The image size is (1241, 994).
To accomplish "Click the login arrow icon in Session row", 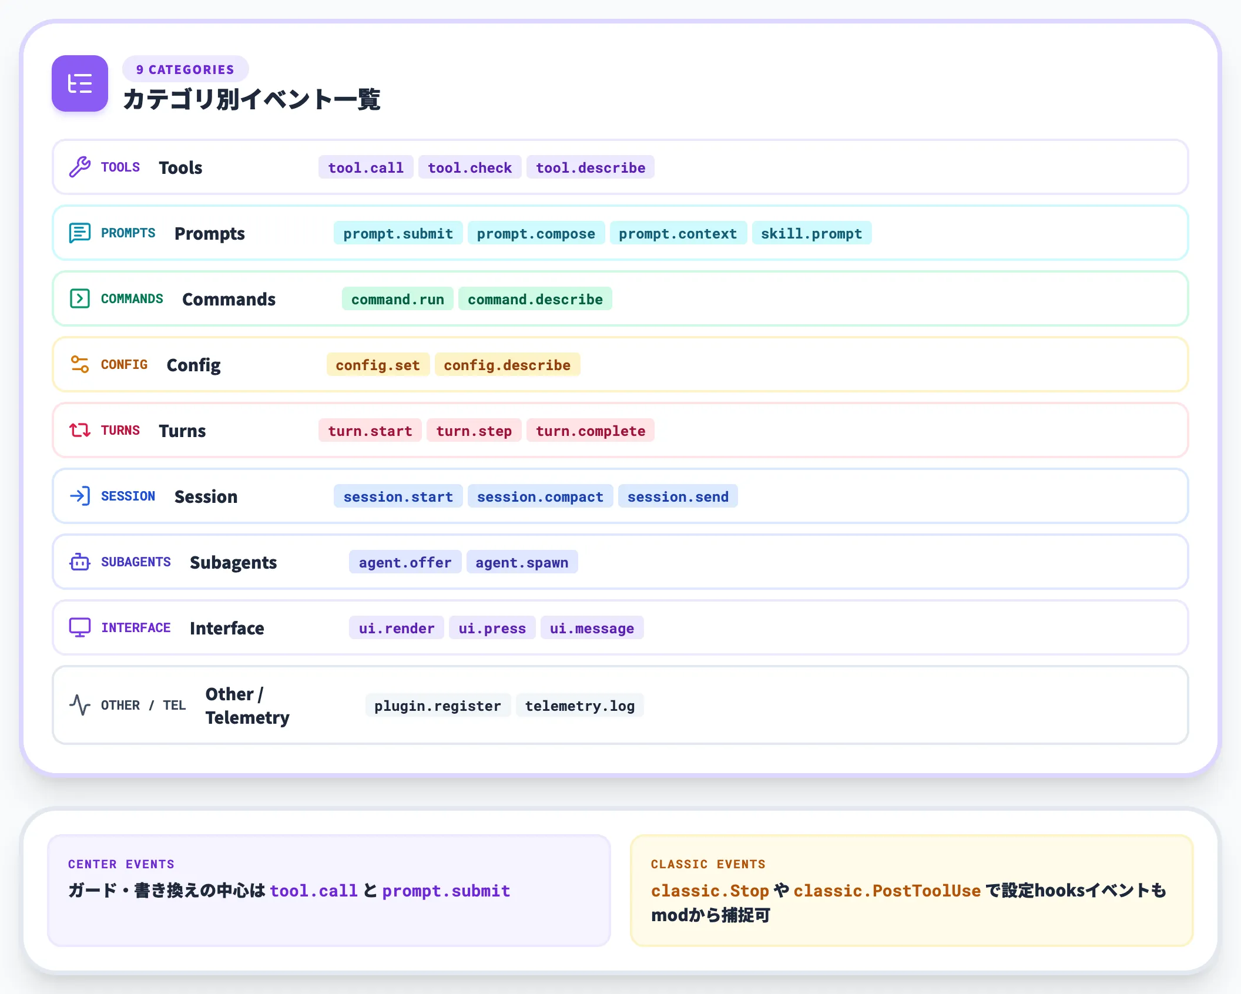I will pyautogui.click(x=80, y=496).
